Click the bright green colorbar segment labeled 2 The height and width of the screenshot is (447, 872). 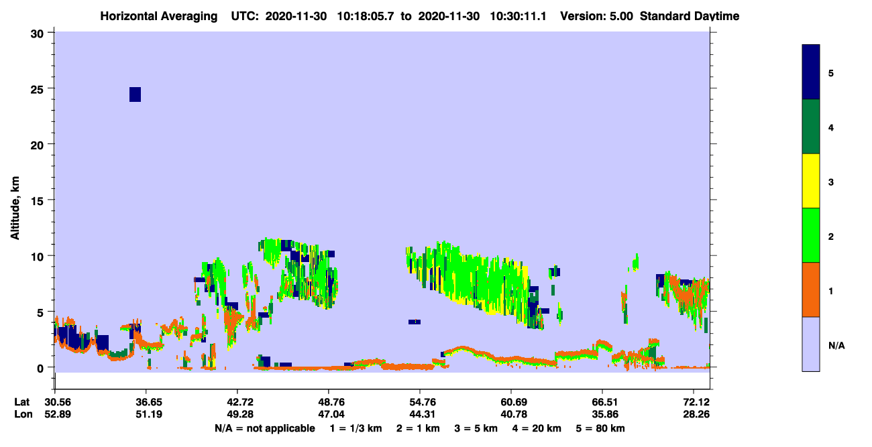pyautogui.click(x=811, y=235)
